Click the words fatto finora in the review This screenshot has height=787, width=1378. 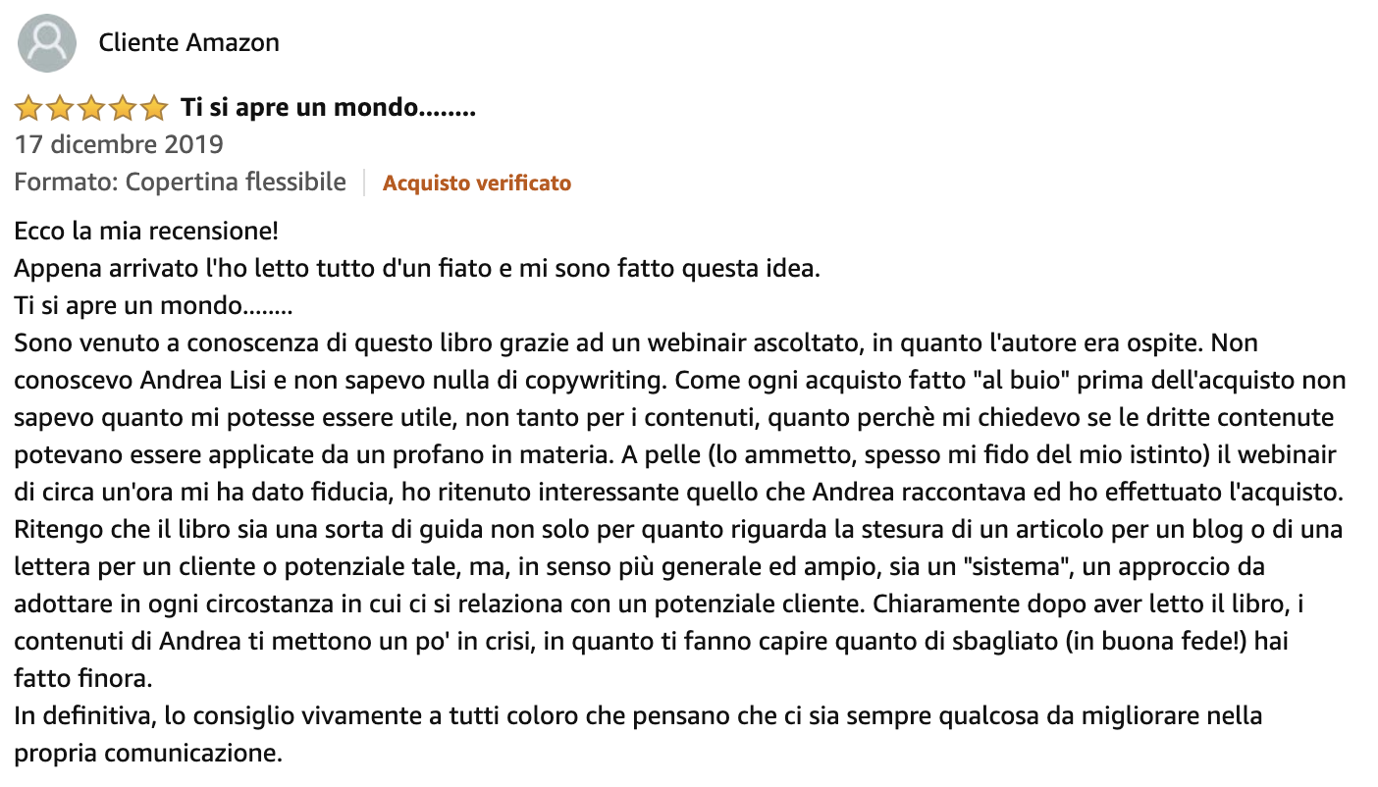coord(83,679)
